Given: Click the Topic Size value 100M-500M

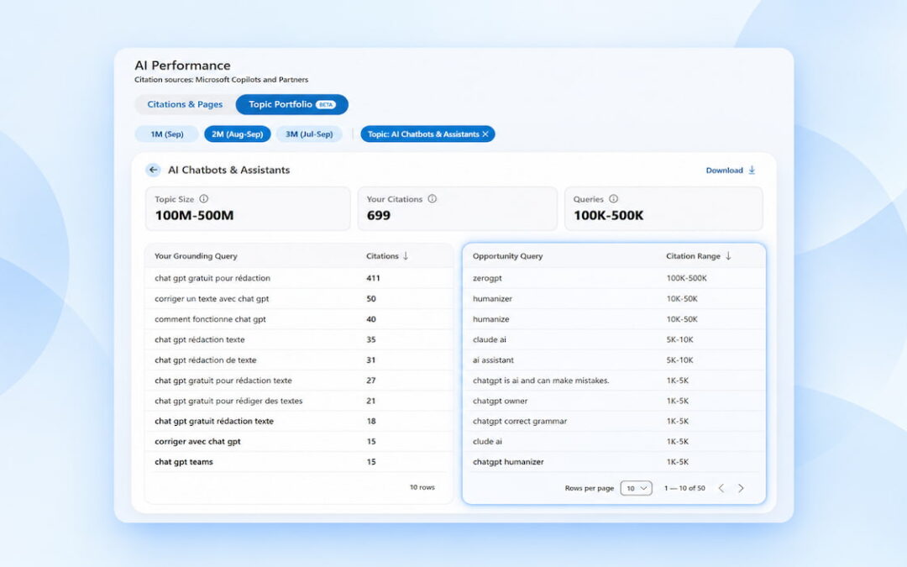Looking at the screenshot, I should (194, 215).
